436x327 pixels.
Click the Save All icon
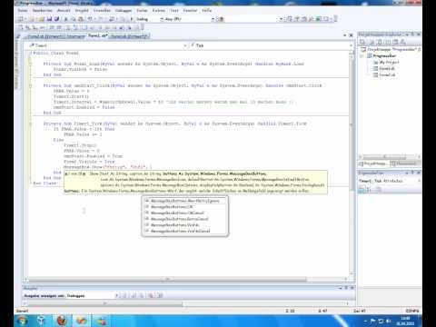tap(56, 19)
